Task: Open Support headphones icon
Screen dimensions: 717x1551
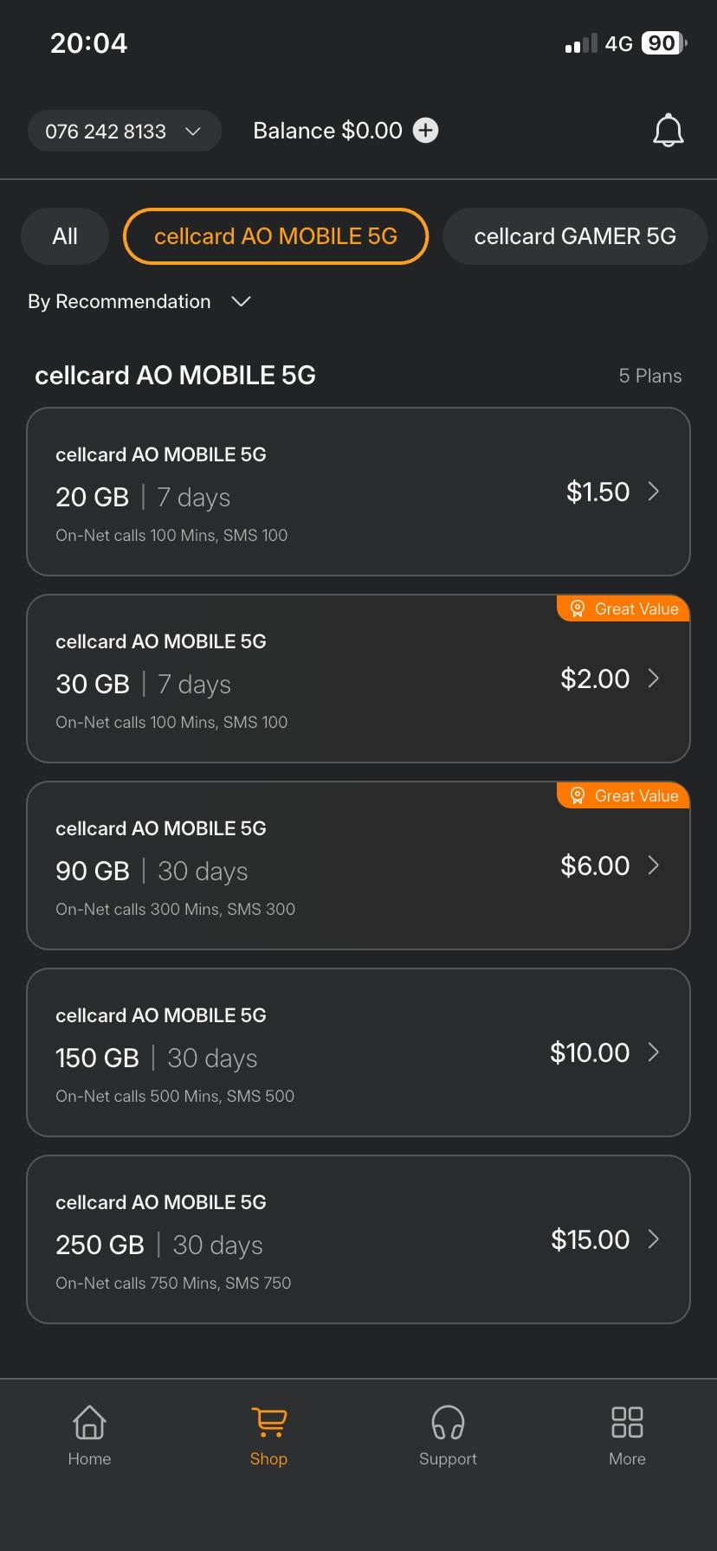Action: point(448,1421)
